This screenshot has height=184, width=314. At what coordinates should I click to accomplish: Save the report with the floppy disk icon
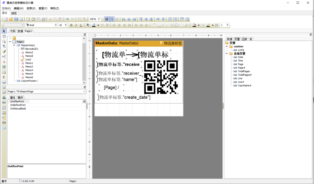16,19
